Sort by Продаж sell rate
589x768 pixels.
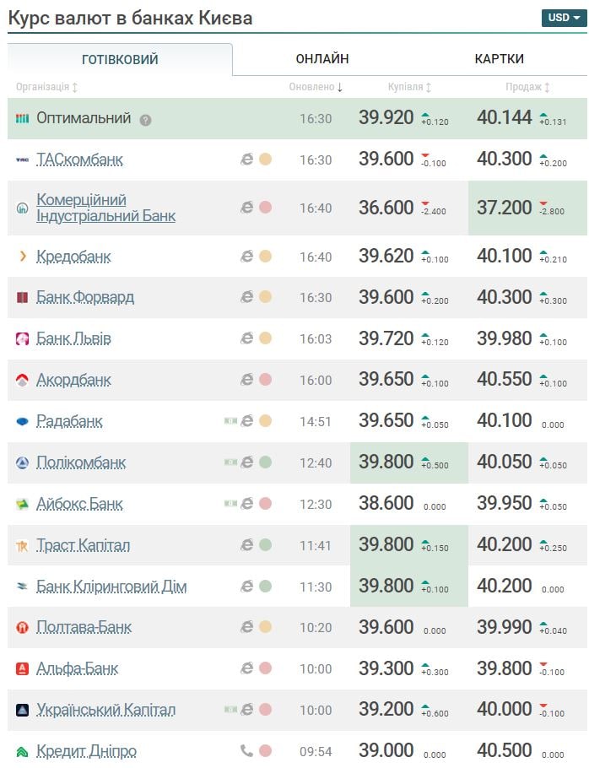(x=528, y=87)
